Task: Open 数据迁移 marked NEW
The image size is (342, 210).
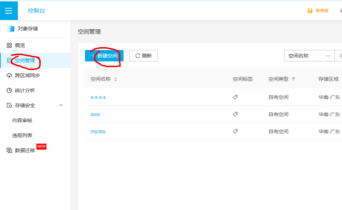Action: 25,150
